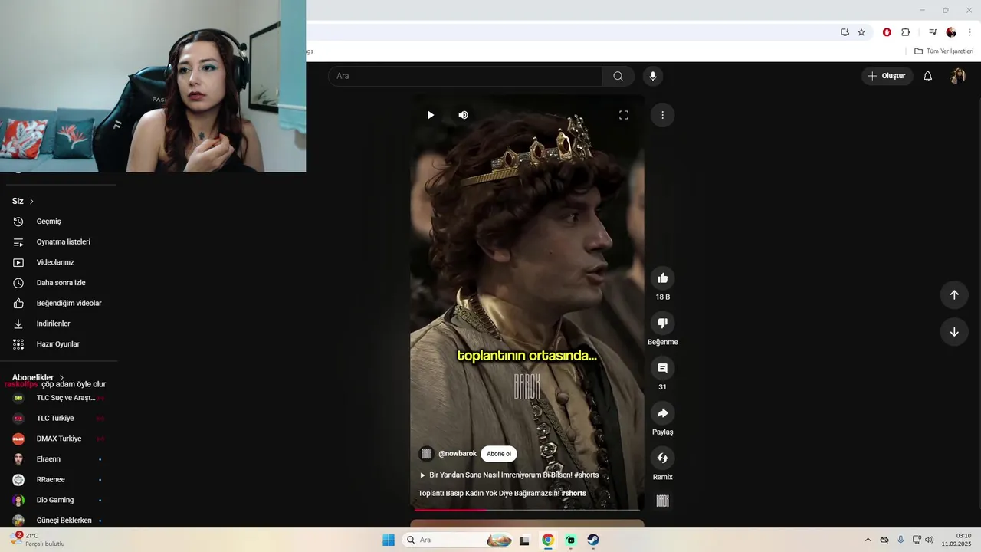Open the Chrome extensions puzzle icon
Image resolution: width=981 pixels, height=552 pixels.
[905, 32]
